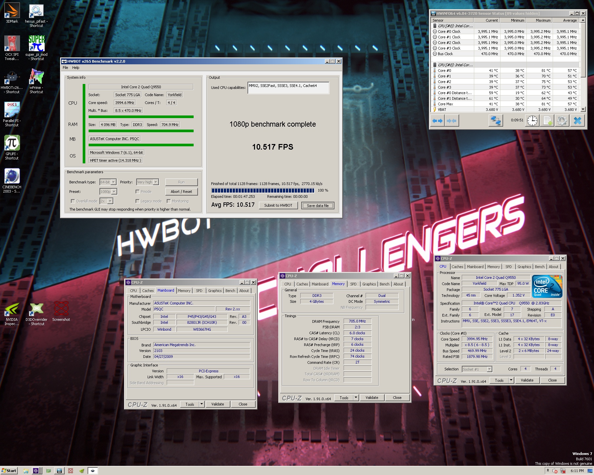This screenshot has height=475, width=594.
Task: Select CINEBENCH 2003 desktop icon
Action: click(12, 181)
